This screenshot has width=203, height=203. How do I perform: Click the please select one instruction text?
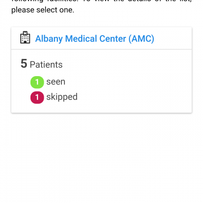tap(43, 10)
